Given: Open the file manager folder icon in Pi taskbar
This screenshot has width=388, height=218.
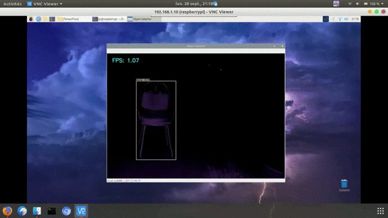Looking at the screenshot, I should pyautogui.click(x=45, y=19).
